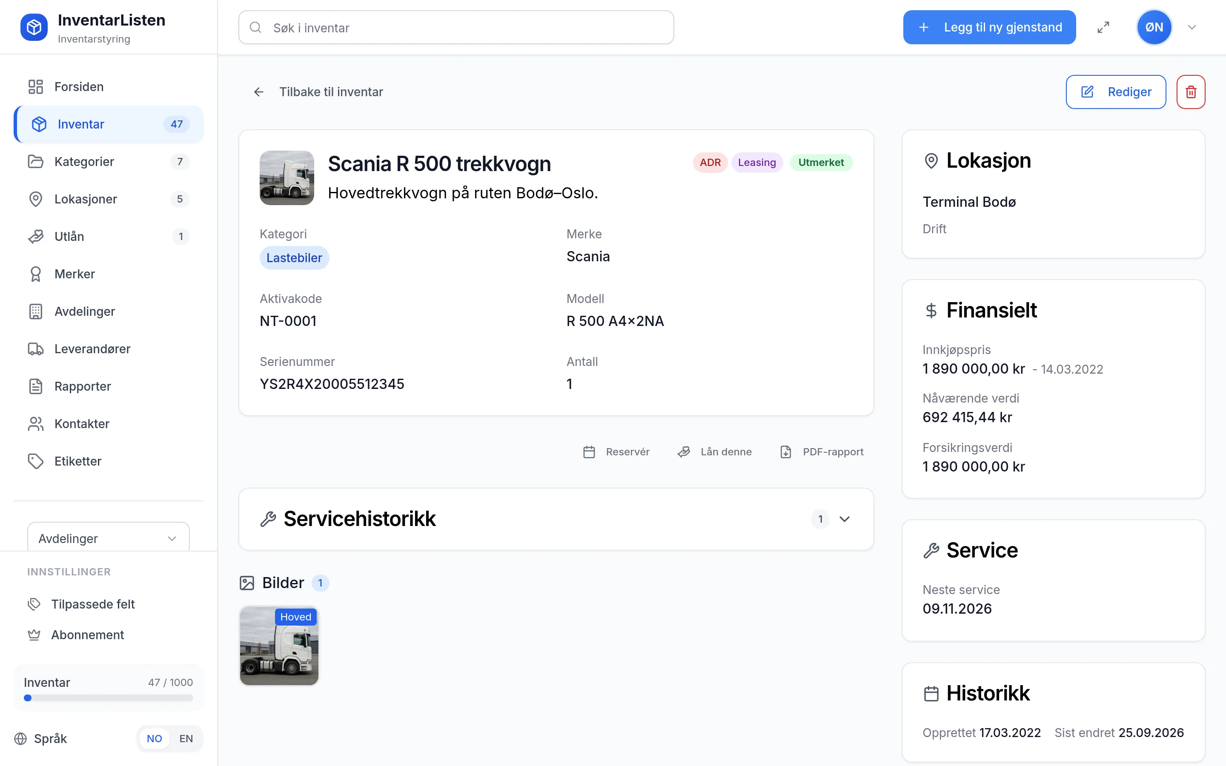Click the Historikk calendar icon
The width and height of the screenshot is (1226, 766).
click(931, 694)
